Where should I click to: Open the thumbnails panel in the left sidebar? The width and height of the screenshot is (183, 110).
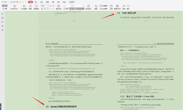(x=3, y=18)
